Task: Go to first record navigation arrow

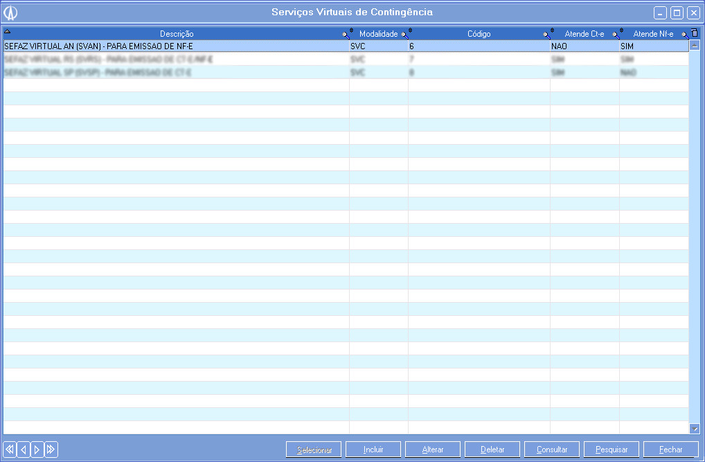Action: pyautogui.click(x=10, y=450)
